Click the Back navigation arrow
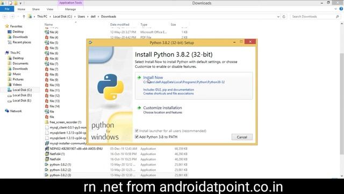This screenshot has height=194, width=344. click(5, 17)
